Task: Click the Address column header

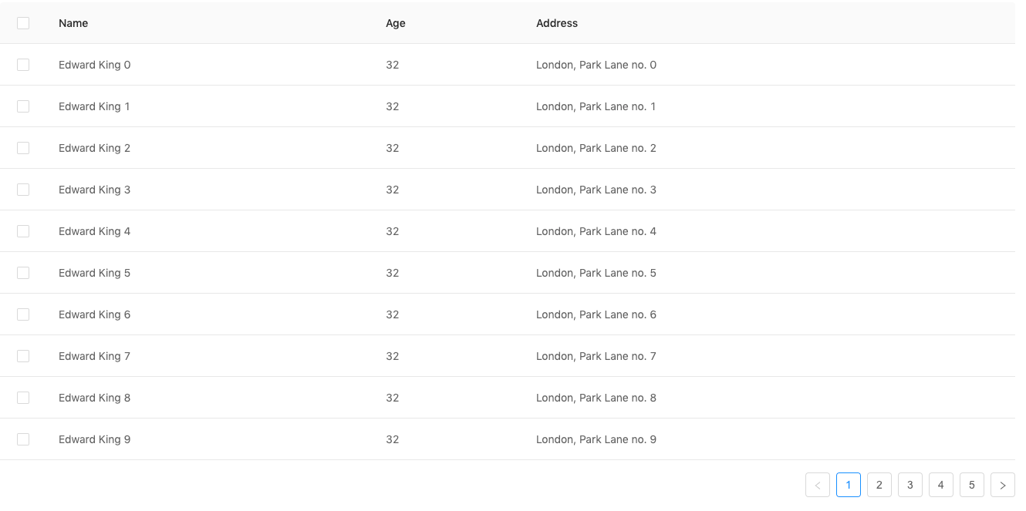Action: tap(557, 23)
